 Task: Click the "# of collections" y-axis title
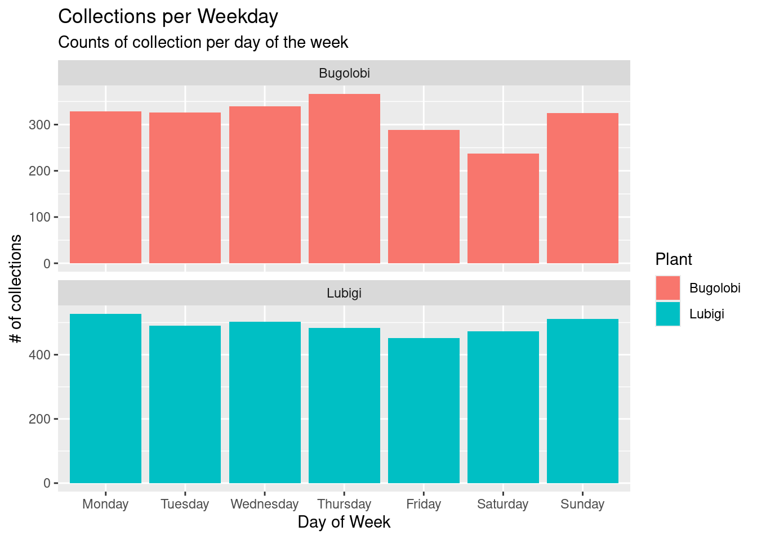point(16,289)
